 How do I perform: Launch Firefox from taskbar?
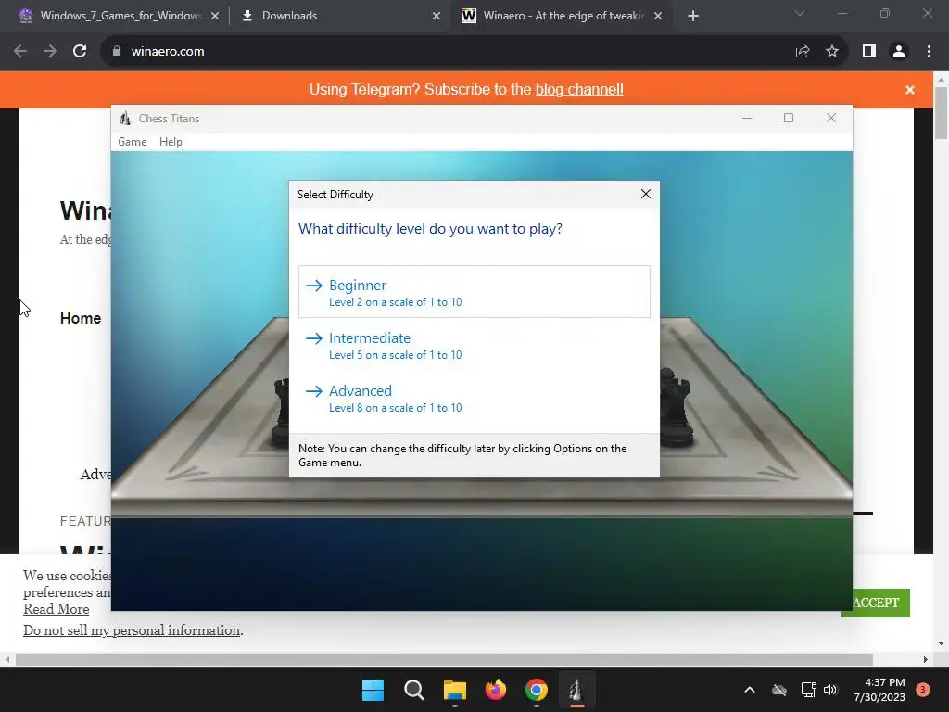point(496,690)
